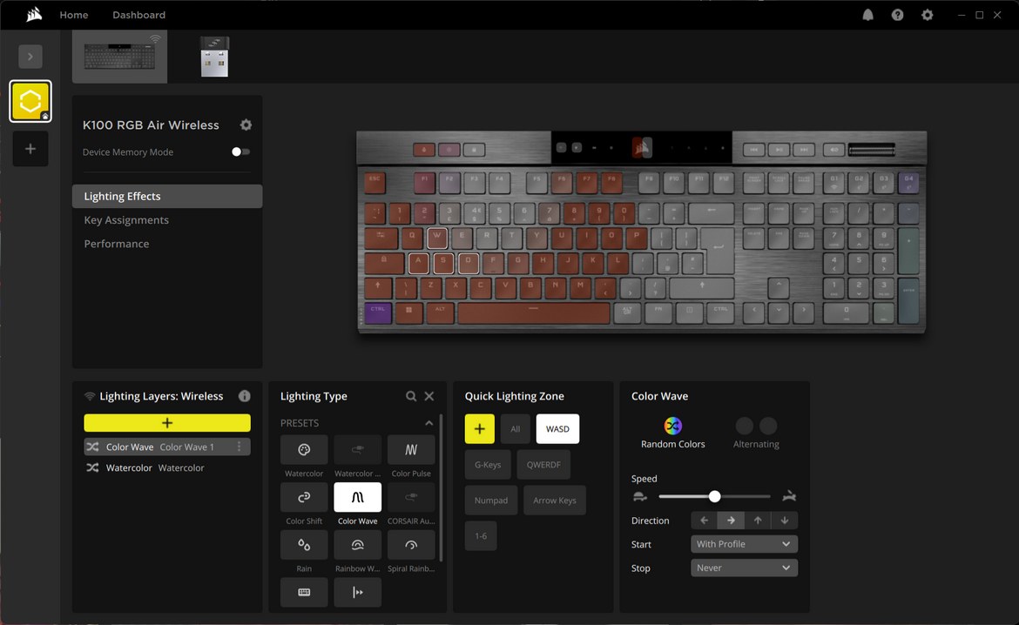Viewport: 1019px width, 625px height.
Task: Search lighting types
Action: click(411, 396)
